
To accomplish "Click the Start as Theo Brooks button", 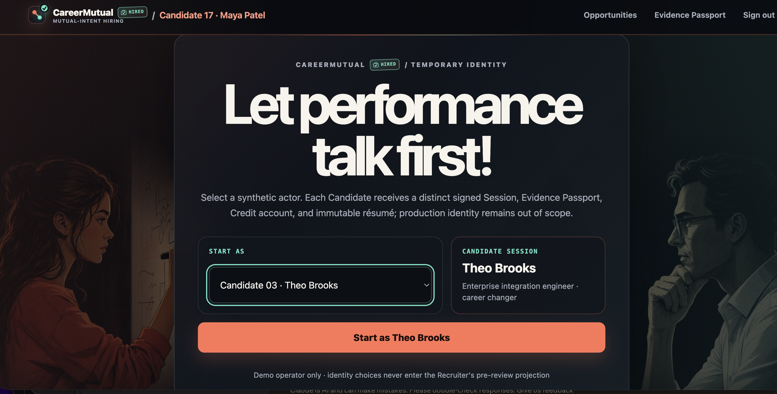I will tap(401, 337).
